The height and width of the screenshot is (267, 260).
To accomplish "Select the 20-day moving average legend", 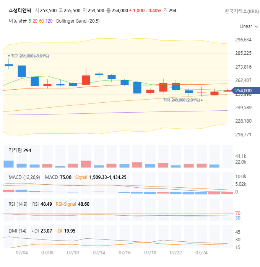I will pos(35,21).
